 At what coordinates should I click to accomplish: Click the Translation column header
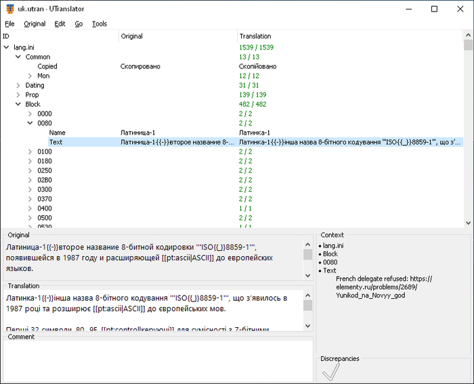(x=255, y=36)
